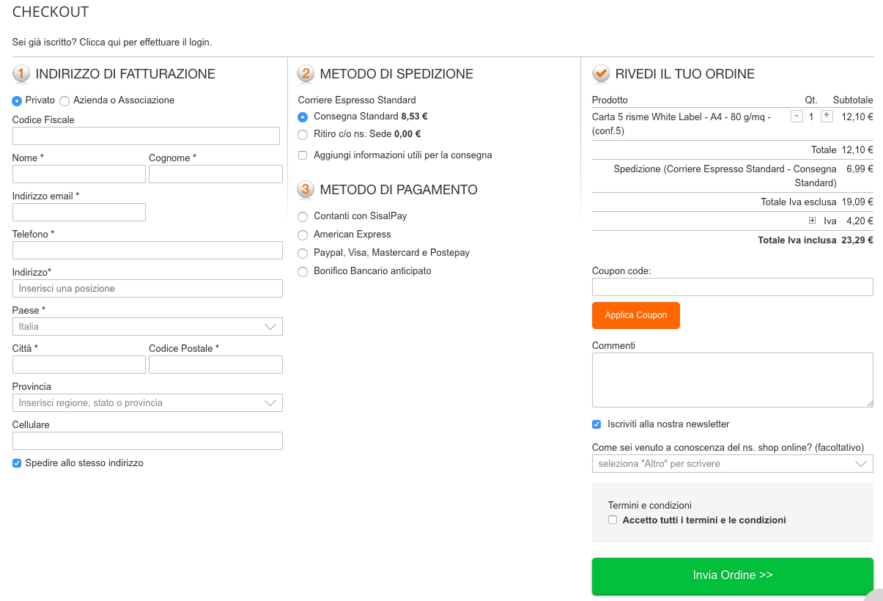Click into the Nome field

click(x=79, y=174)
